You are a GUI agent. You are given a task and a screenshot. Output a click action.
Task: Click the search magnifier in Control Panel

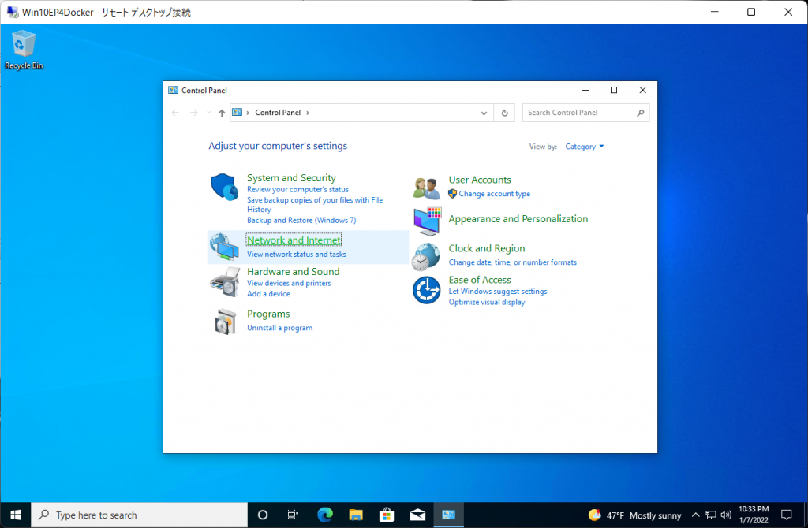tap(640, 113)
